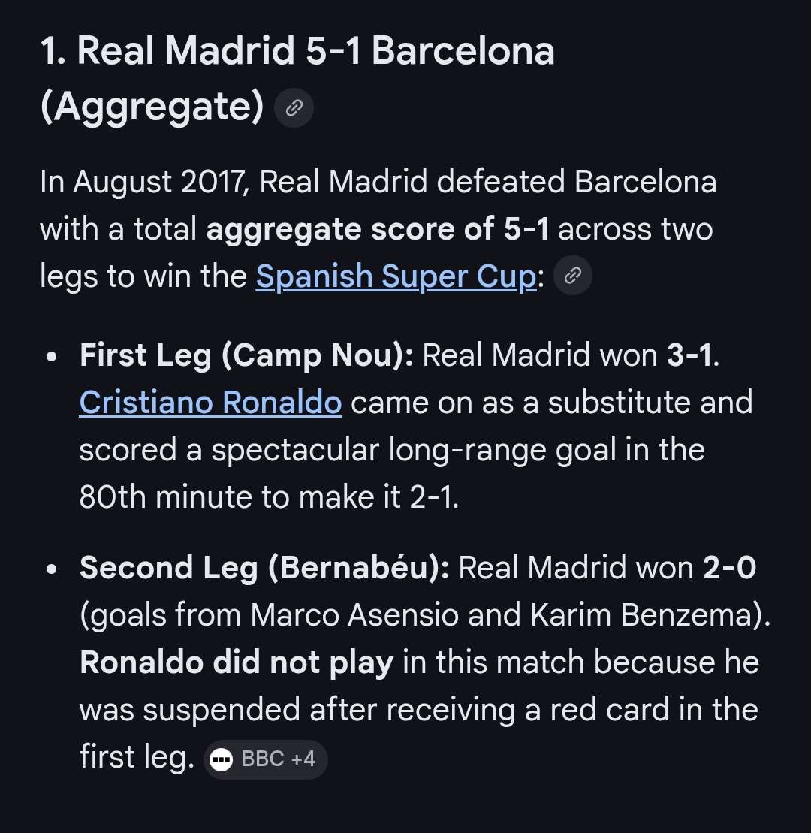Image resolution: width=811 pixels, height=833 pixels.
Task: Click the bold 3-1 score
Action: pyautogui.click(x=689, y=355)
